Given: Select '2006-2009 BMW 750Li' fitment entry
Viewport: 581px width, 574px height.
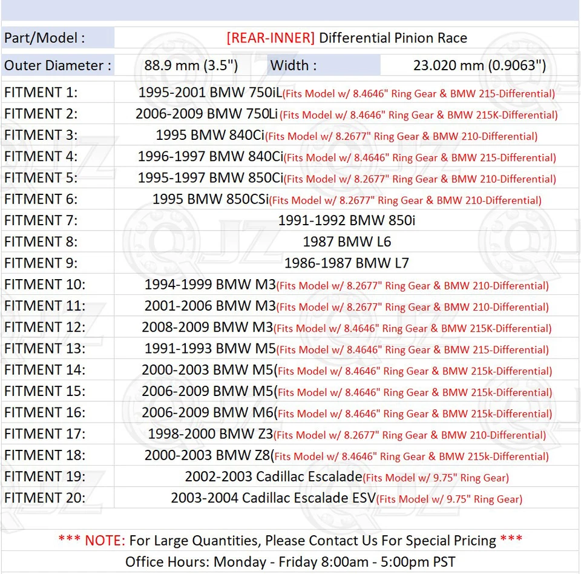Looking at the screenshot, I should tap(207, 114).
